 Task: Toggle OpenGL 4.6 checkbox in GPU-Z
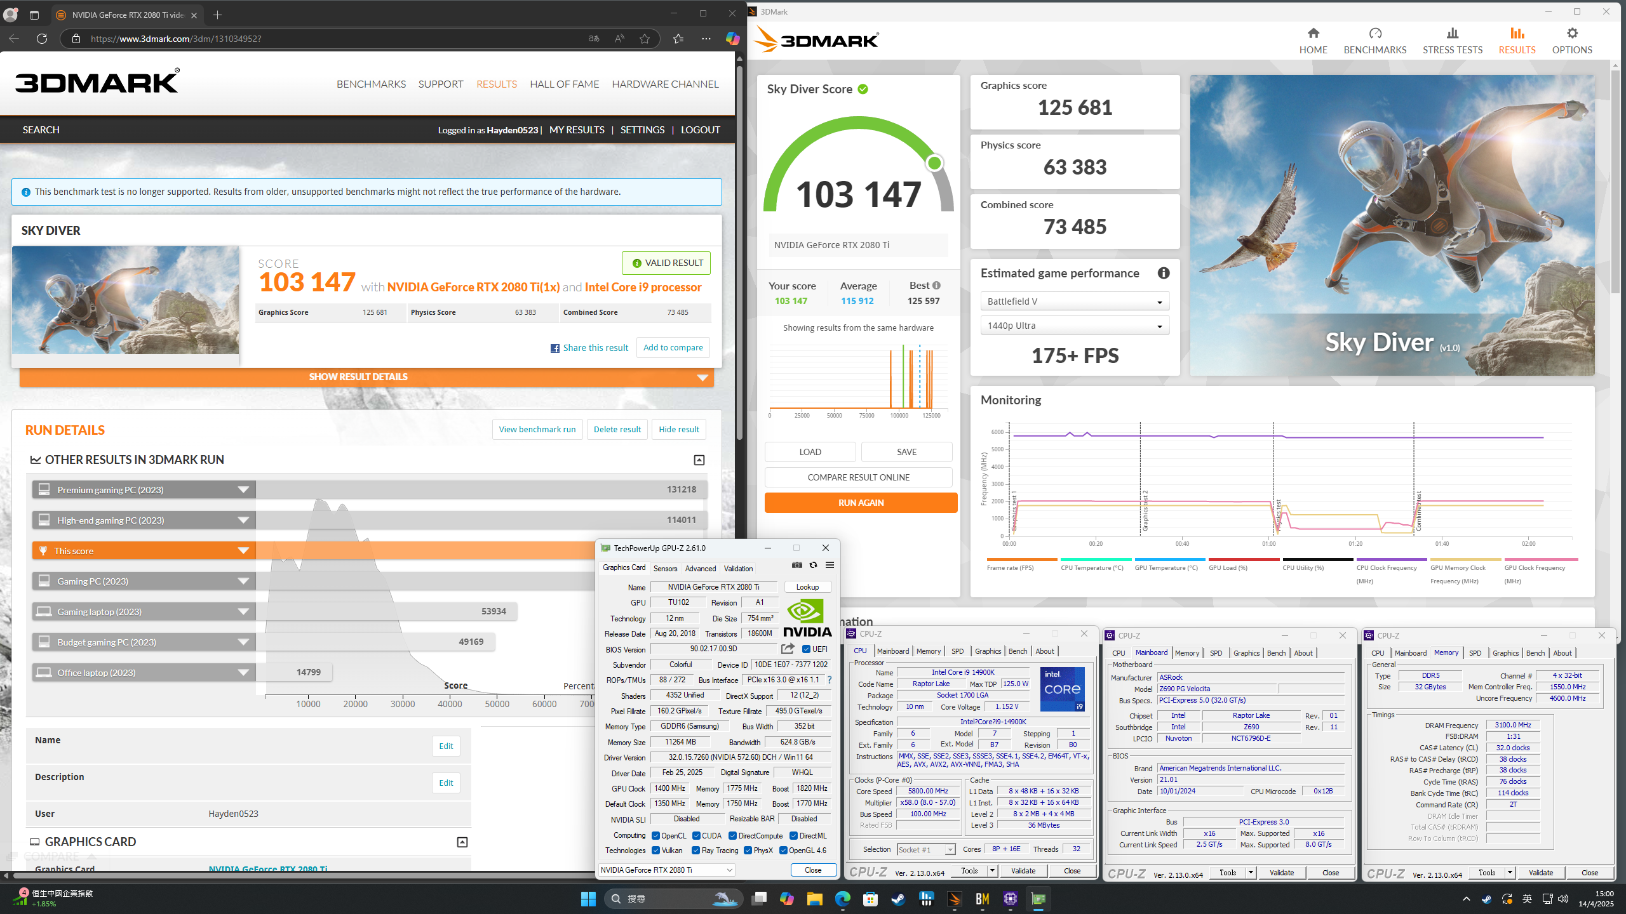click(783, 851)
